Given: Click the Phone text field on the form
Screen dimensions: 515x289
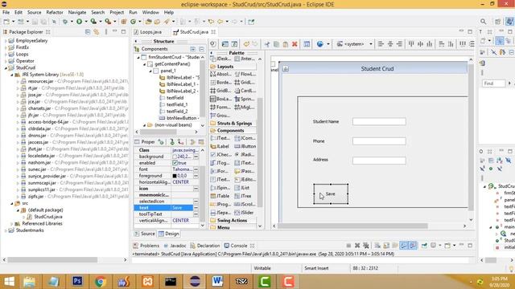Looking at the screenshot, I should (x=379, y=141).
